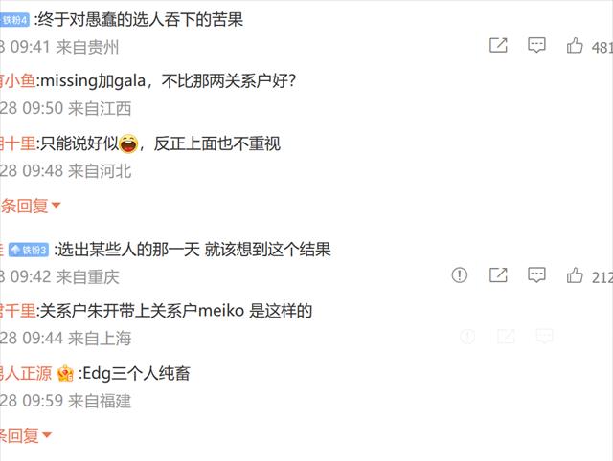
Task: Click faded report icon on Shanghai reply
Action: tap(467, 336)
